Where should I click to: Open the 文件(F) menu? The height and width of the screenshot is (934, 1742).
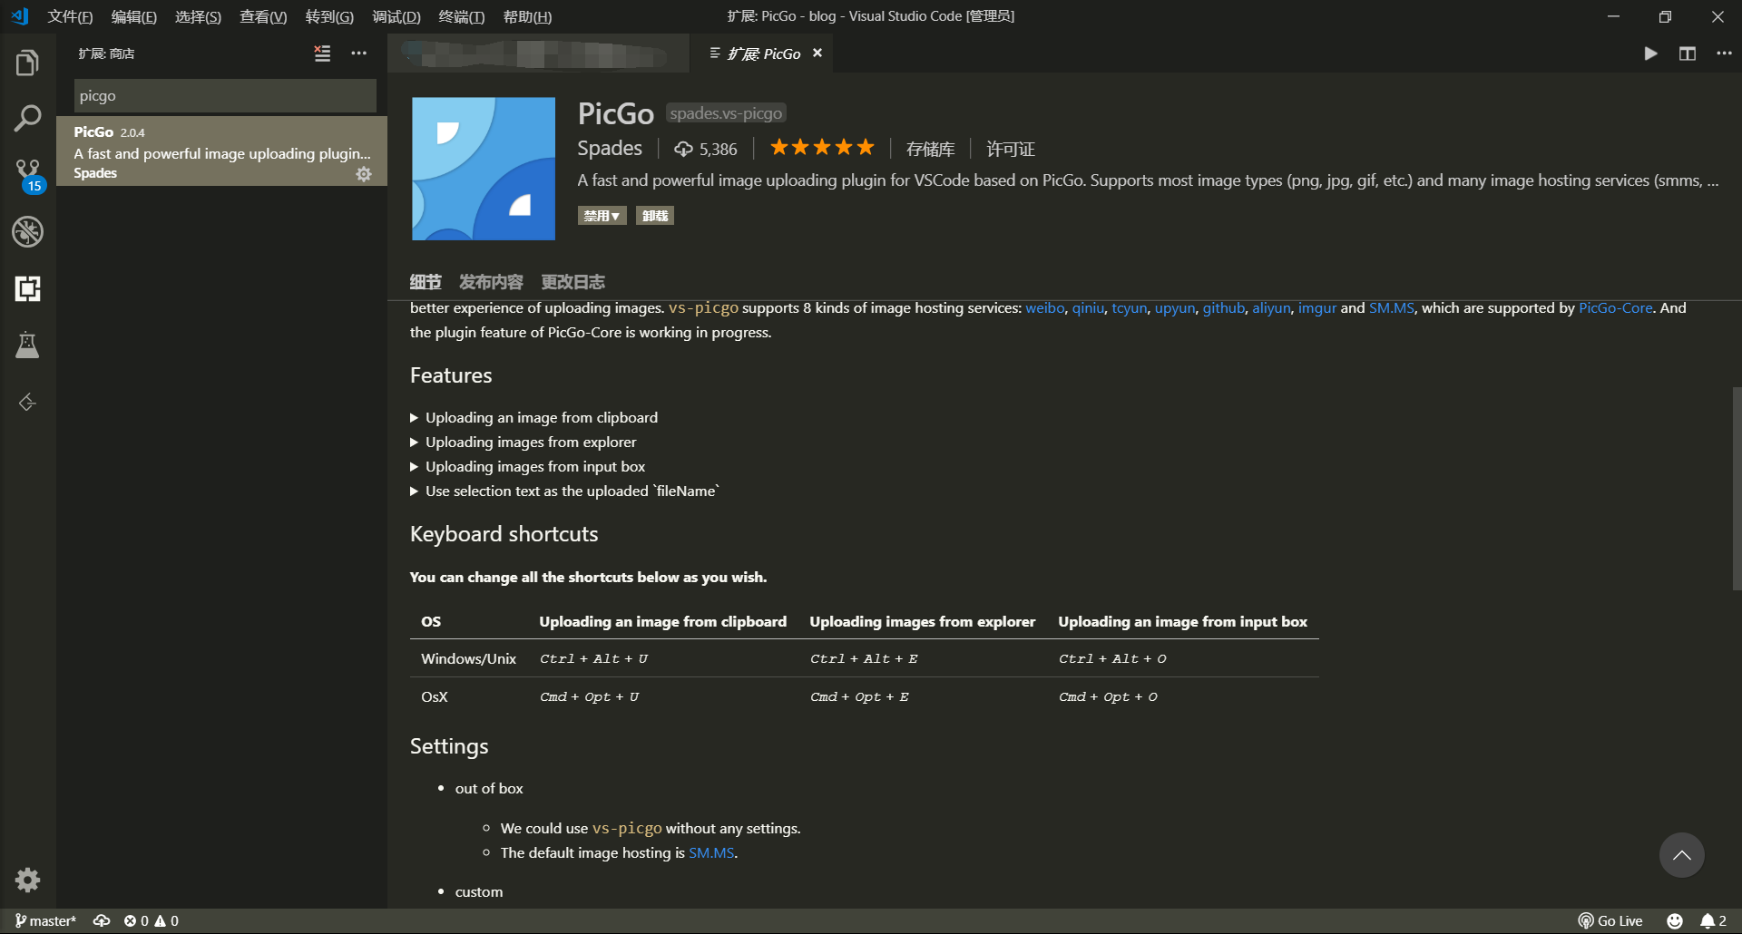(70, 16)
